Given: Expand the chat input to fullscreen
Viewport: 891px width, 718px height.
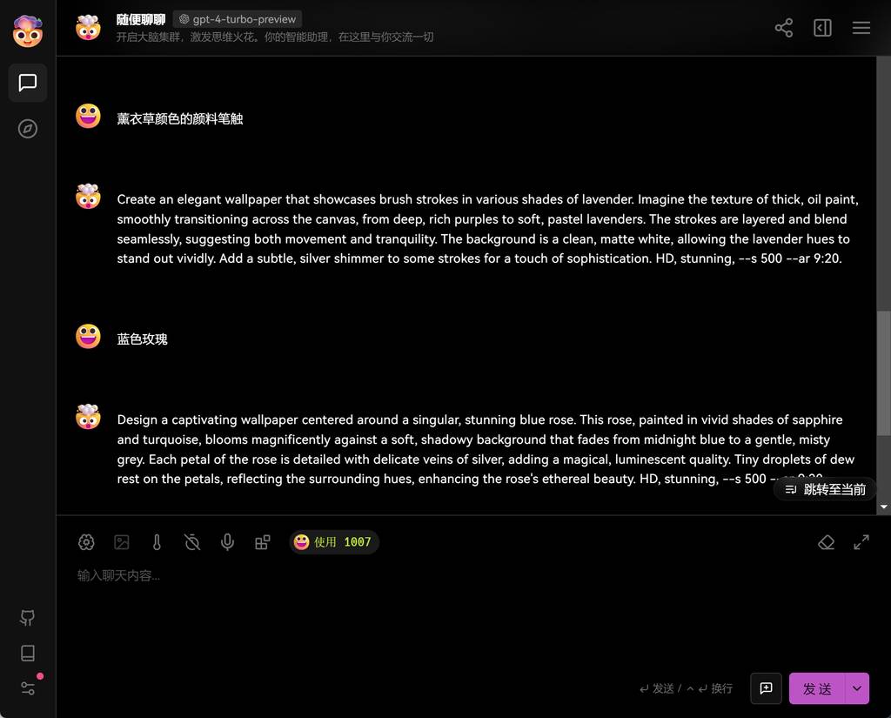Looking at the screenshot, I should [861, 542].
